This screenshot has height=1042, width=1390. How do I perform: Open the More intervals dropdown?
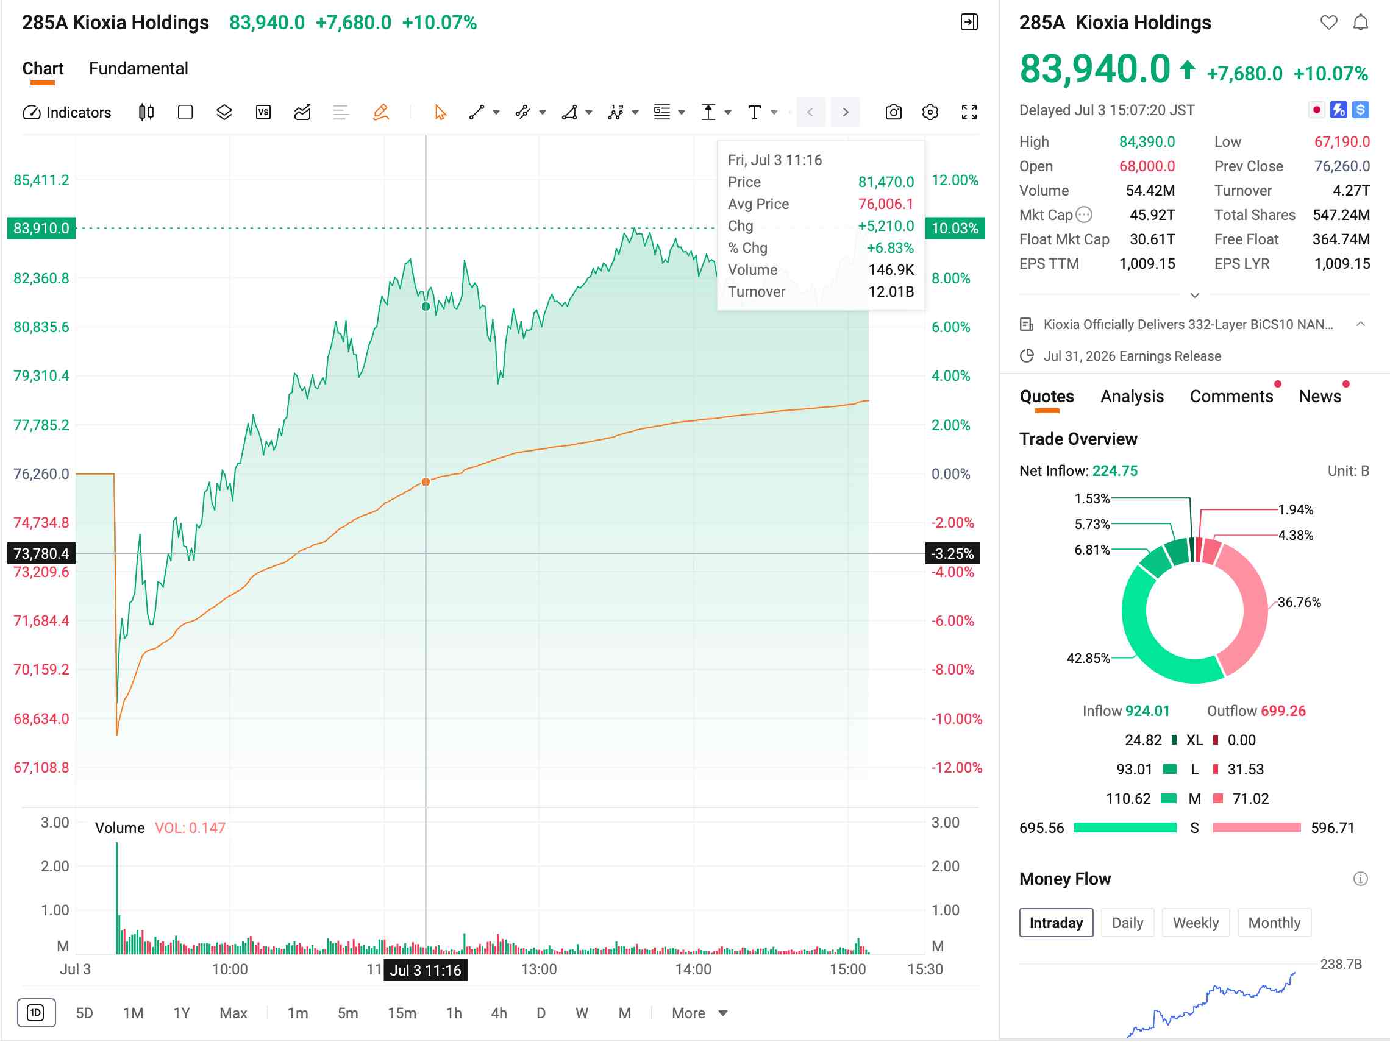coord(699,1013)
